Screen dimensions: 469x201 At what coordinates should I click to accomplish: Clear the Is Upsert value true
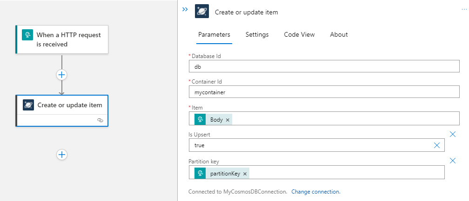(x=437, y=145)
